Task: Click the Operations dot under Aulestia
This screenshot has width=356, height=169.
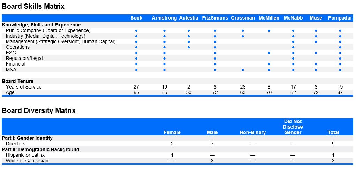Action: click(189, 47)
